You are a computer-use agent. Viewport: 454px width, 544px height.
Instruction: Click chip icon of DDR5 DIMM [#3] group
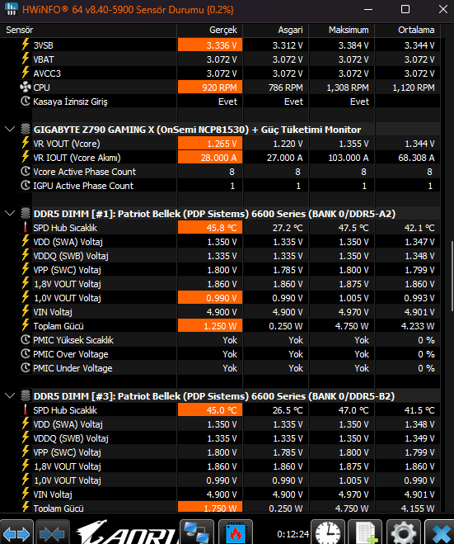26,396
